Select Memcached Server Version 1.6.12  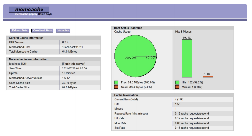[x=66, y=78]
